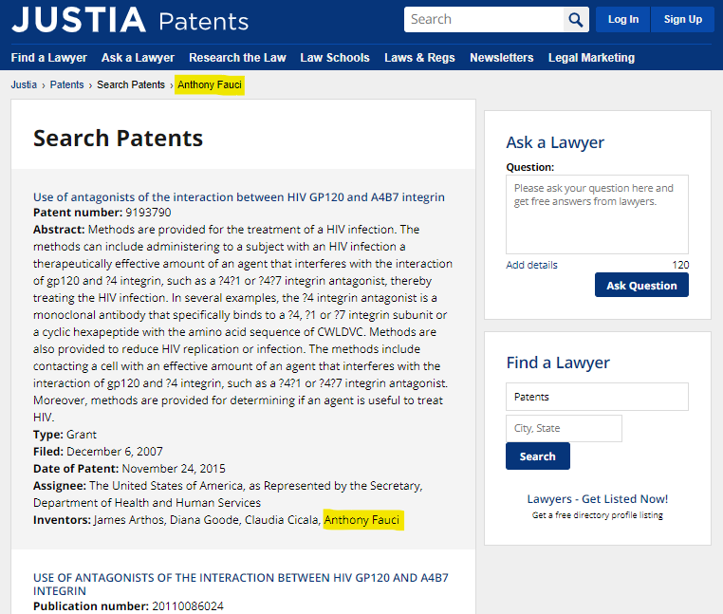Open uppercase USE OF ANTAGONISTS publication link

[x=240, y=584]
